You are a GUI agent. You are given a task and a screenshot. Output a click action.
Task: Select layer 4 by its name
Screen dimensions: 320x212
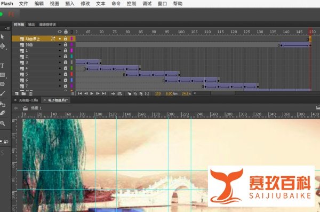(x=27, y=68)
